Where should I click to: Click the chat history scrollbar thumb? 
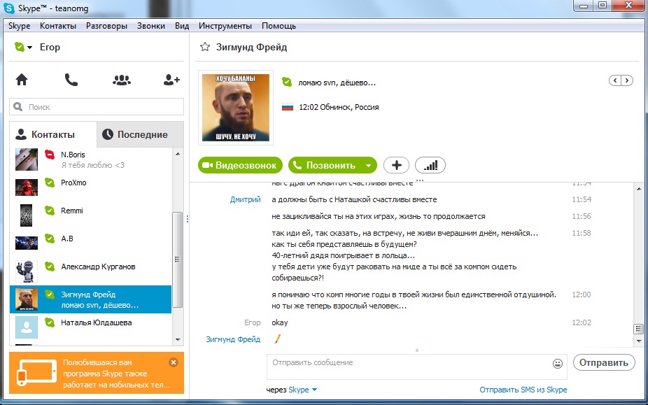[639, 329]
